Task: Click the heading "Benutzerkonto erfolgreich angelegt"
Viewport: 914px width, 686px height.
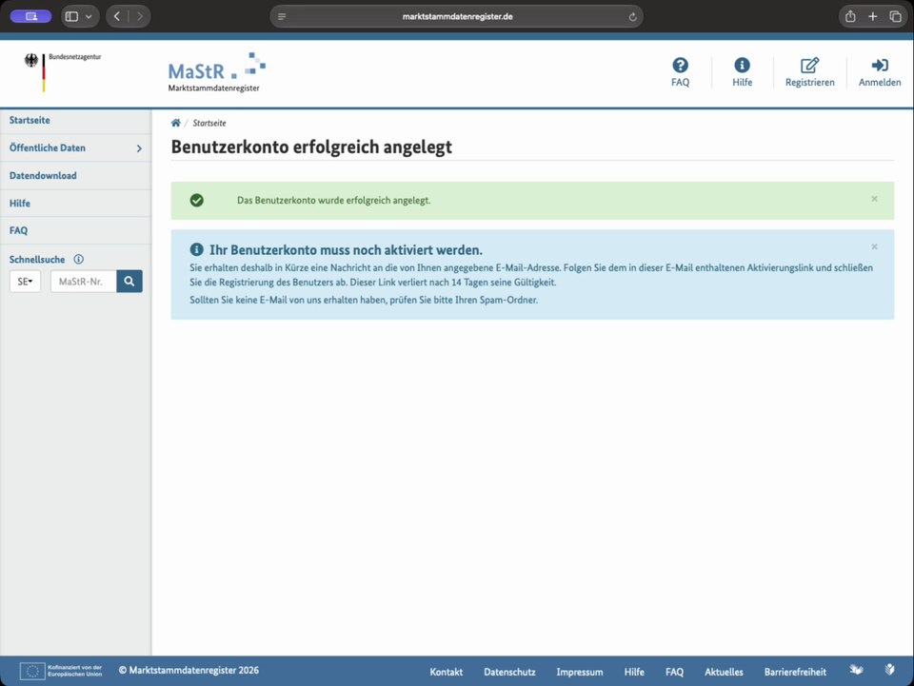Action: coord(311,147)
